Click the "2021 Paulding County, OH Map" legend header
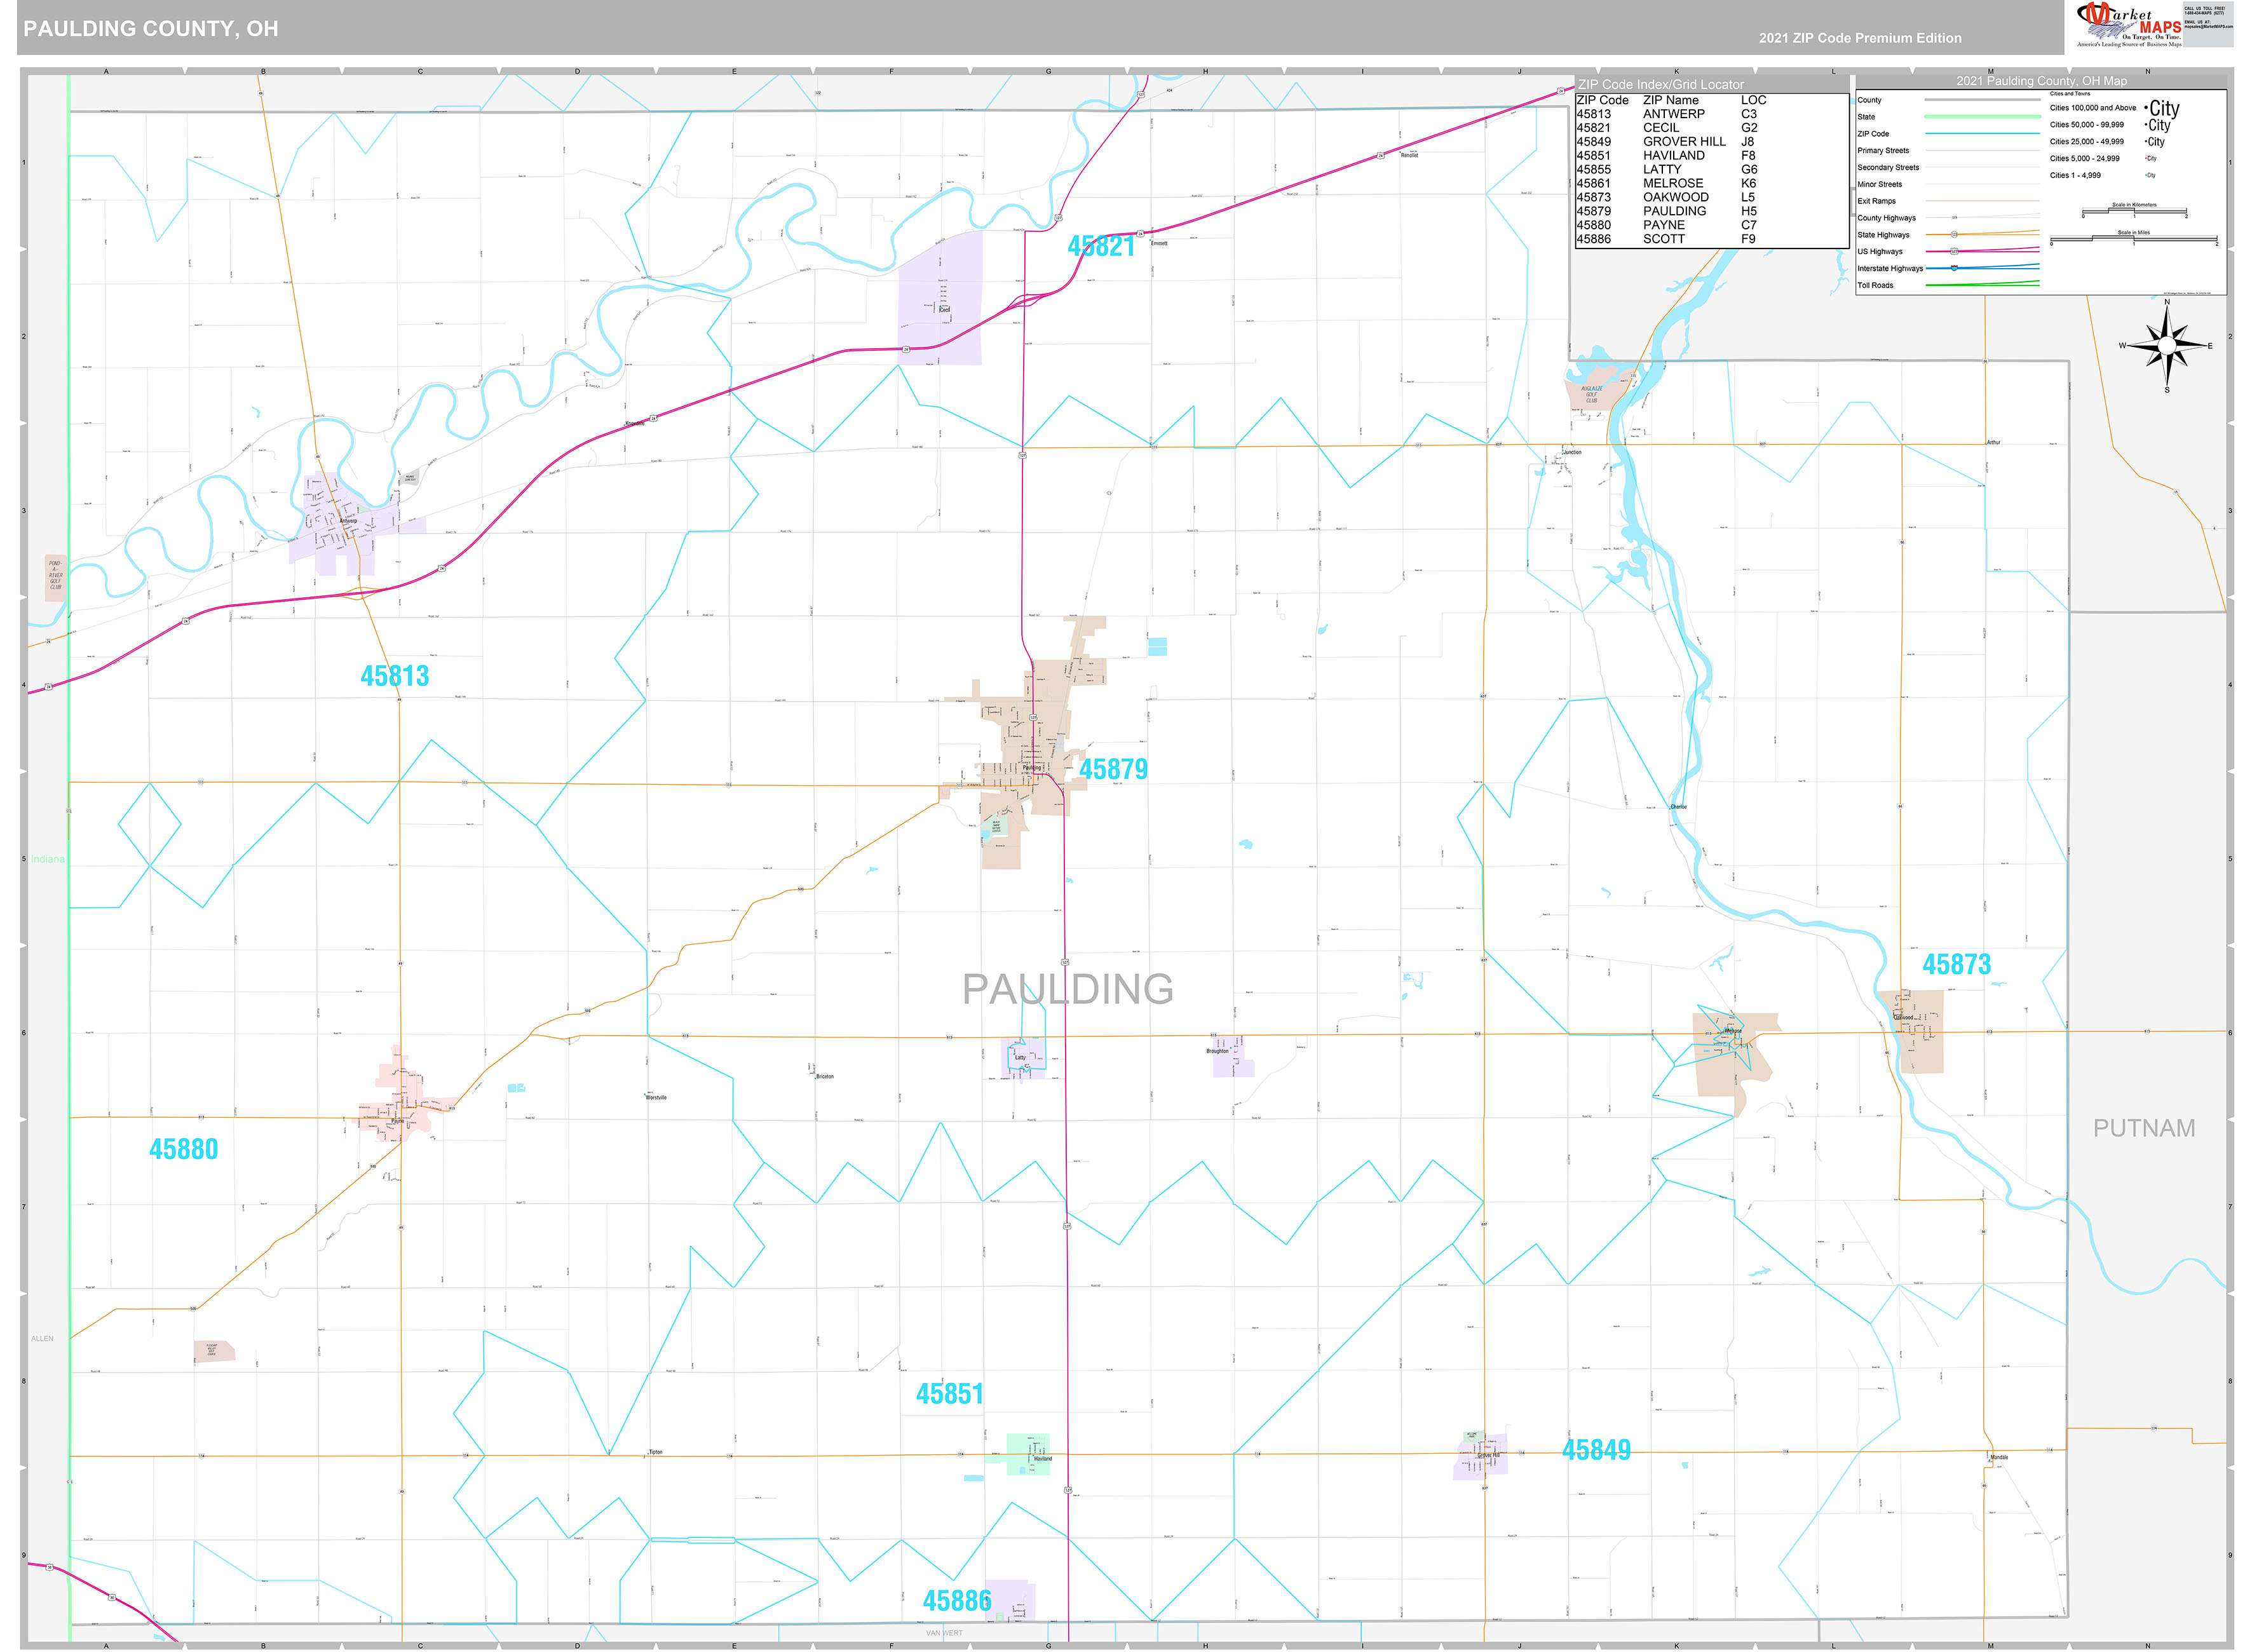 point(2041,81)
